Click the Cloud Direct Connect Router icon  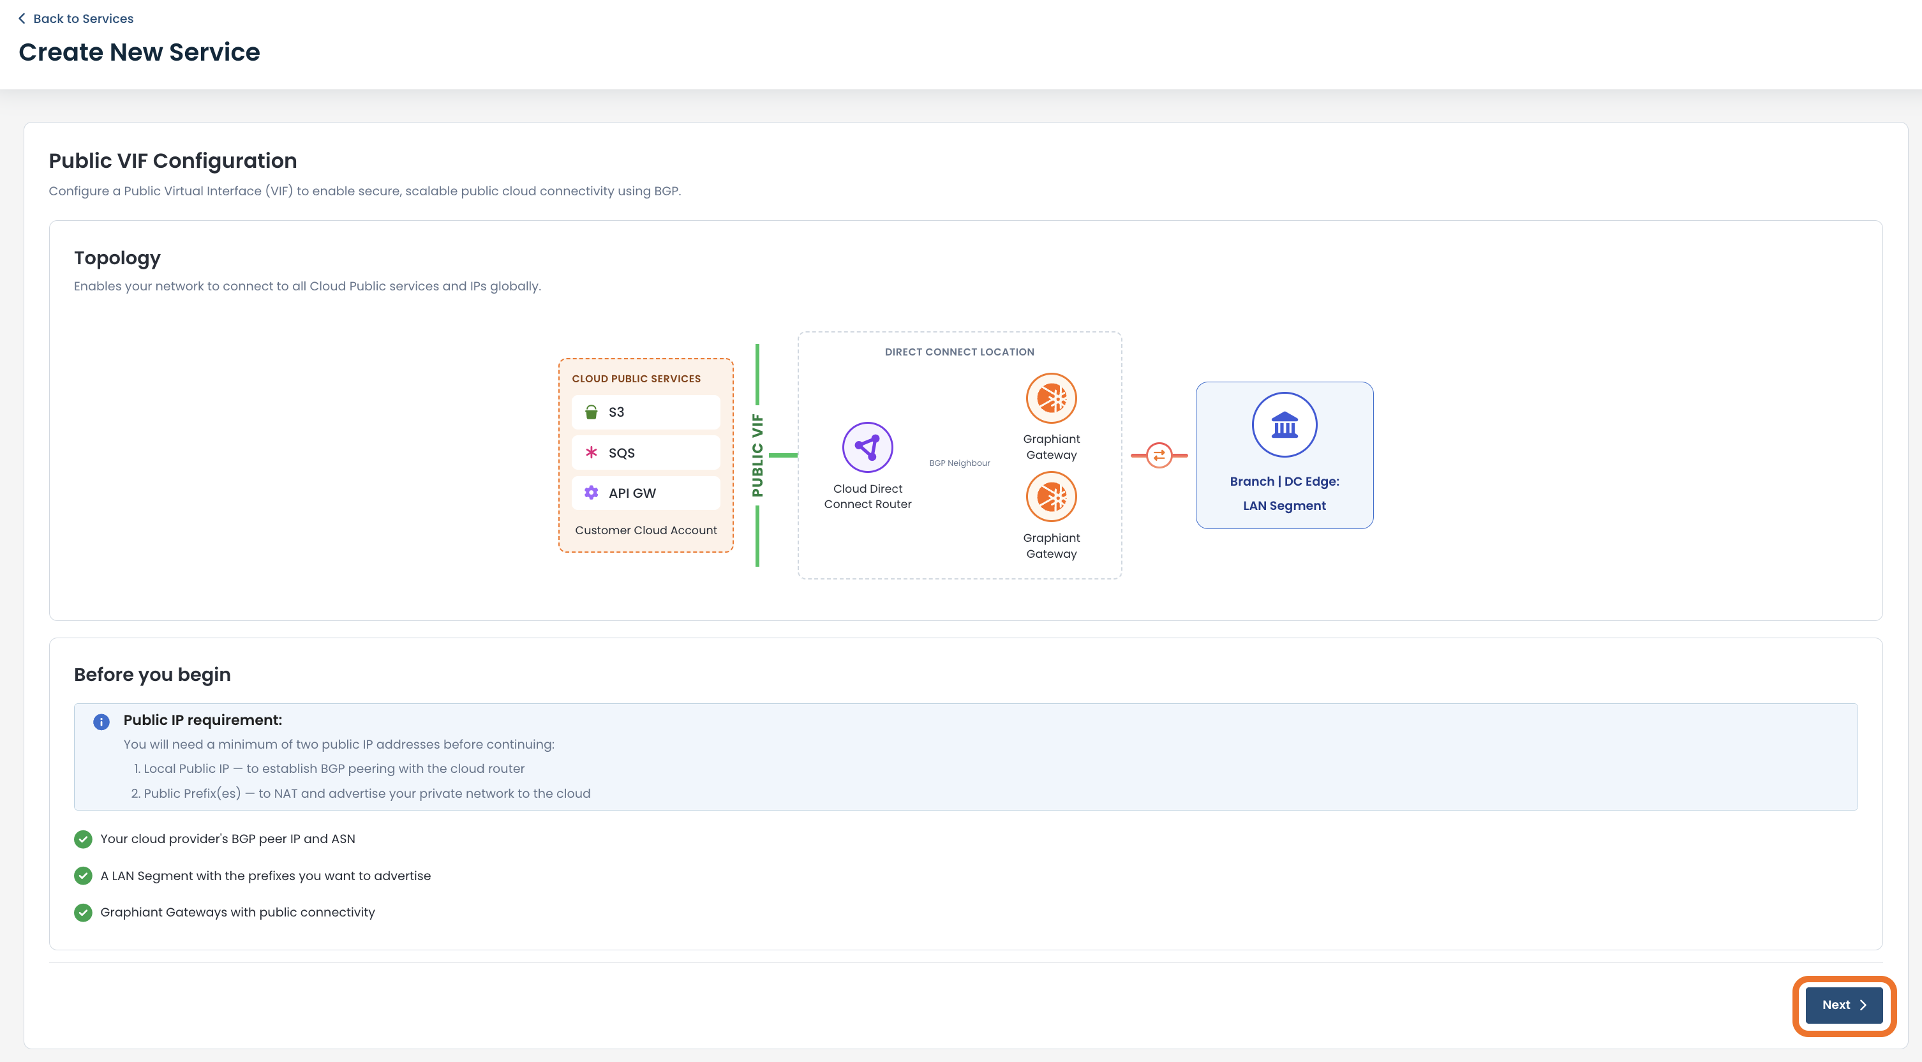[867, 447]
